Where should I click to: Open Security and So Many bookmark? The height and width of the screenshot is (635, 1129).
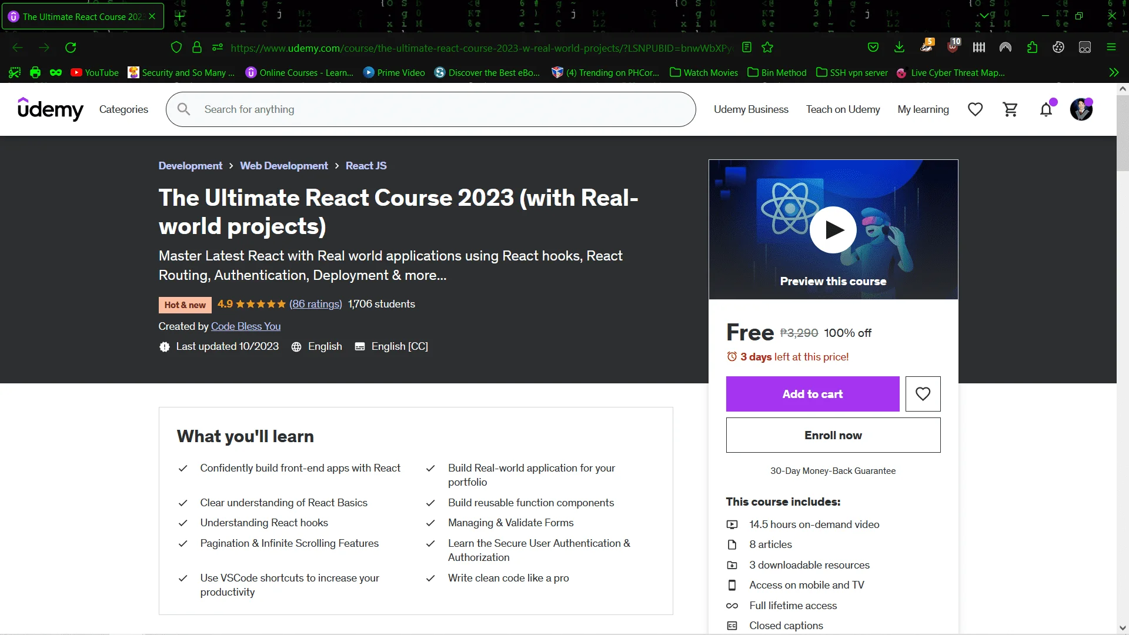point(181,73)
